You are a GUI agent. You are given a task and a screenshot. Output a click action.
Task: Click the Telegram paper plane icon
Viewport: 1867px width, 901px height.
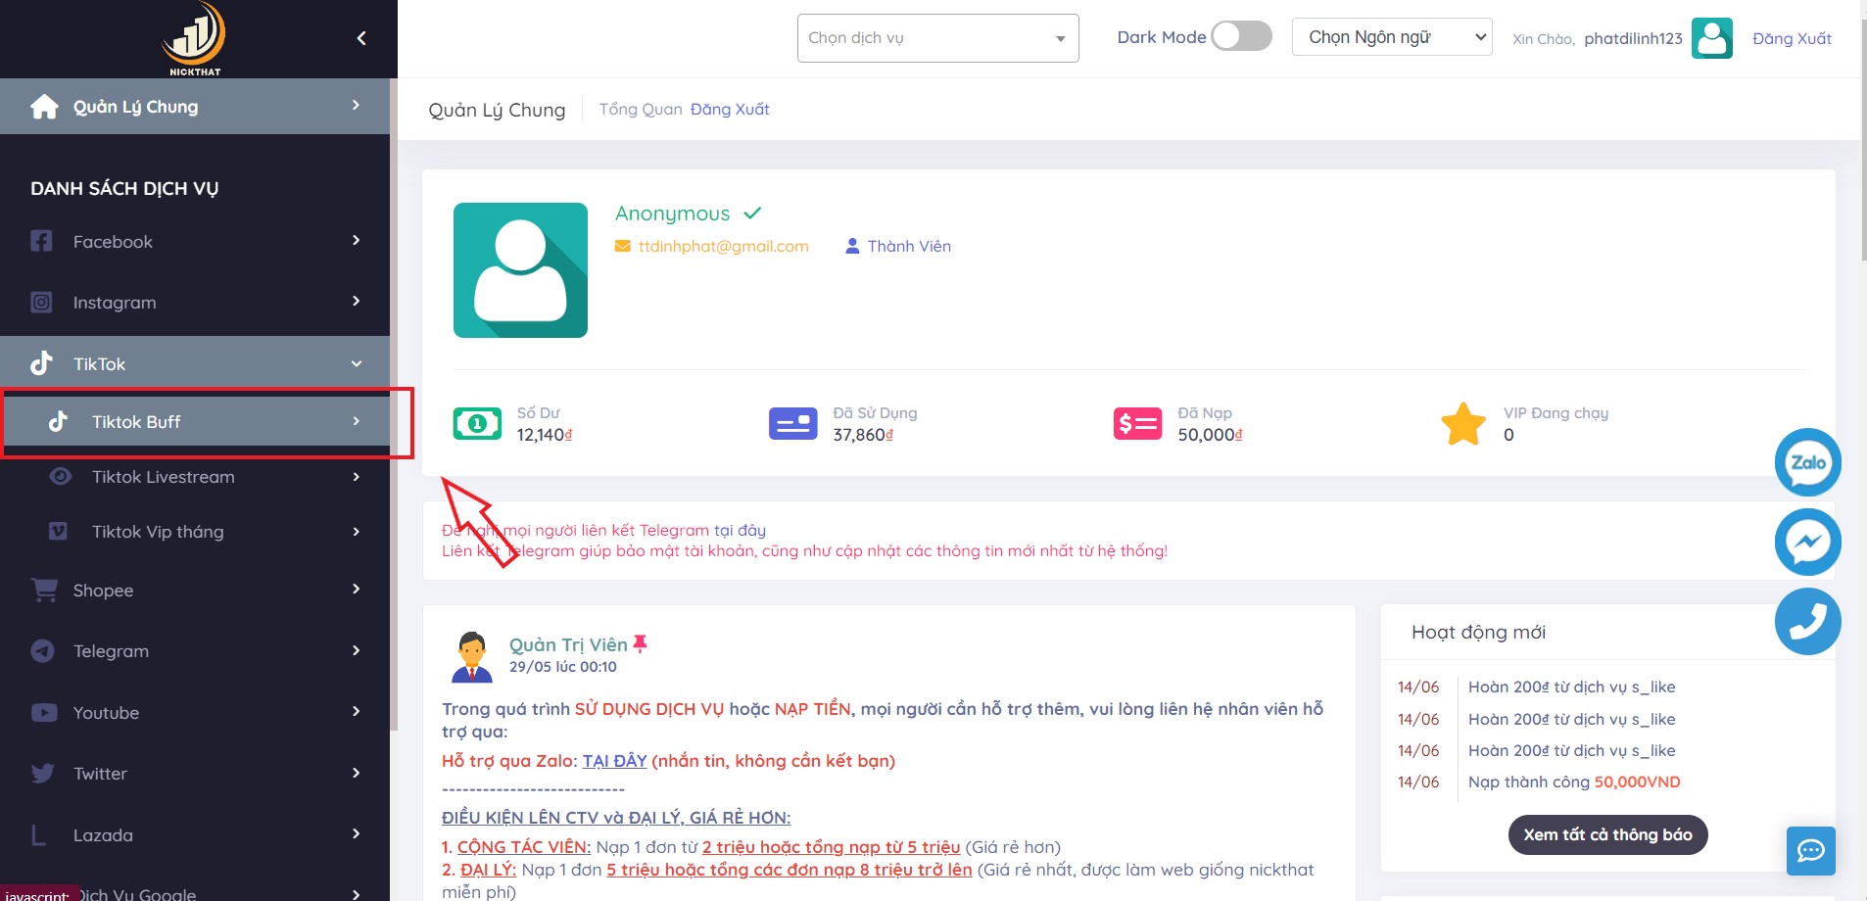pyautogui.click(x=42, y=651)
